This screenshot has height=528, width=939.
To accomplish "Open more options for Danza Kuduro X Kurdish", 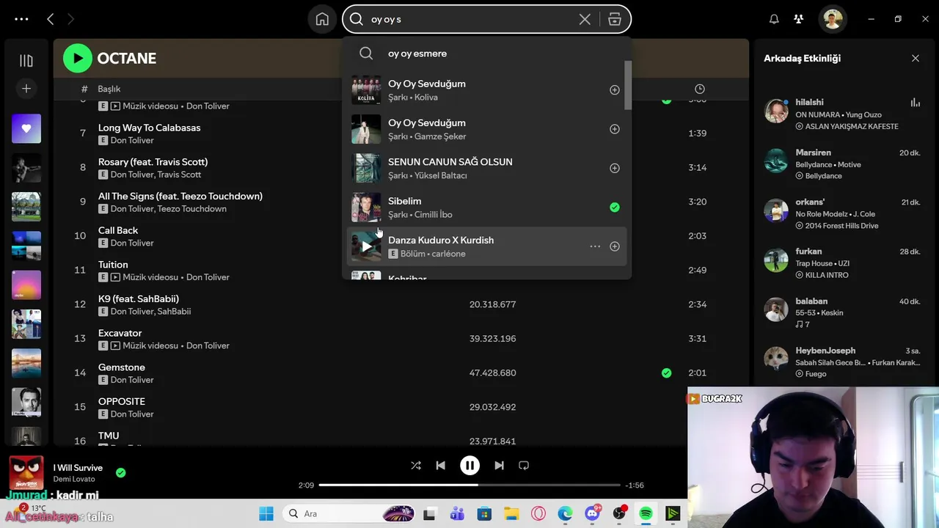I will tap(595, 246).
